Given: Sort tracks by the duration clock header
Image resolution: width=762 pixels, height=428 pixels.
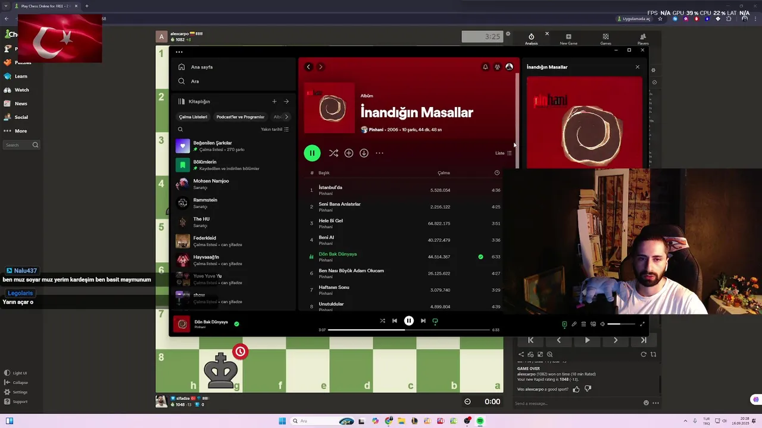Looking at the screenshot, I should [497, 173].
